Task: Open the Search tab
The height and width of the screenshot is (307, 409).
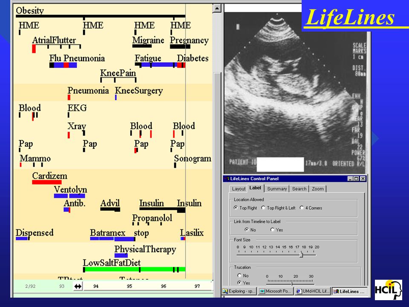Action: tap(299, 189)
